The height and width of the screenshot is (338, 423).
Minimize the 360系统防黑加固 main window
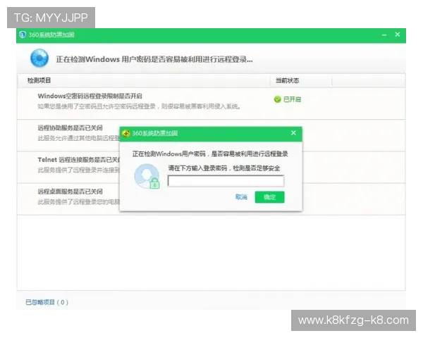click(384, 35)
